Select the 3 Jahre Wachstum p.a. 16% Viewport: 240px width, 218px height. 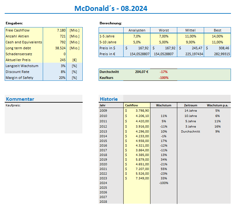click(218, 126)
